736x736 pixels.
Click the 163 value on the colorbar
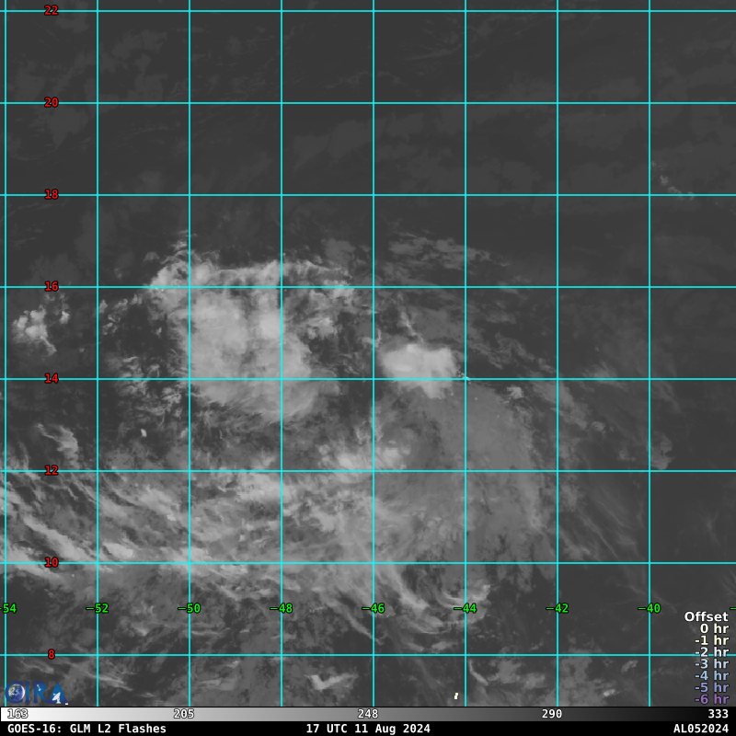(17, 714)
